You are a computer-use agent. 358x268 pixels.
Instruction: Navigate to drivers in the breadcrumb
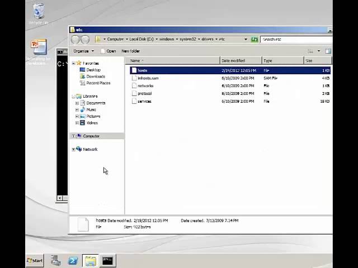click(x=208, y=39)
